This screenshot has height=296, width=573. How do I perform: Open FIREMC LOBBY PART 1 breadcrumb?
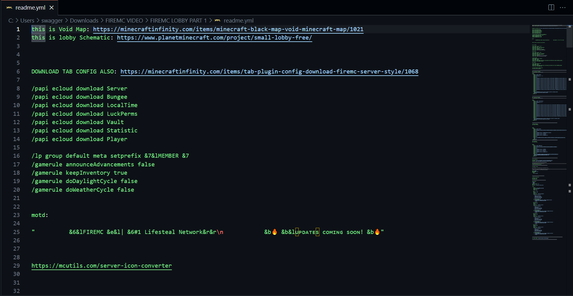[x=178, y=20]
